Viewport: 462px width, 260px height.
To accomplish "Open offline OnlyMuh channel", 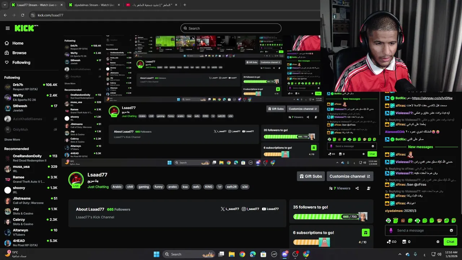I will 31,129.
